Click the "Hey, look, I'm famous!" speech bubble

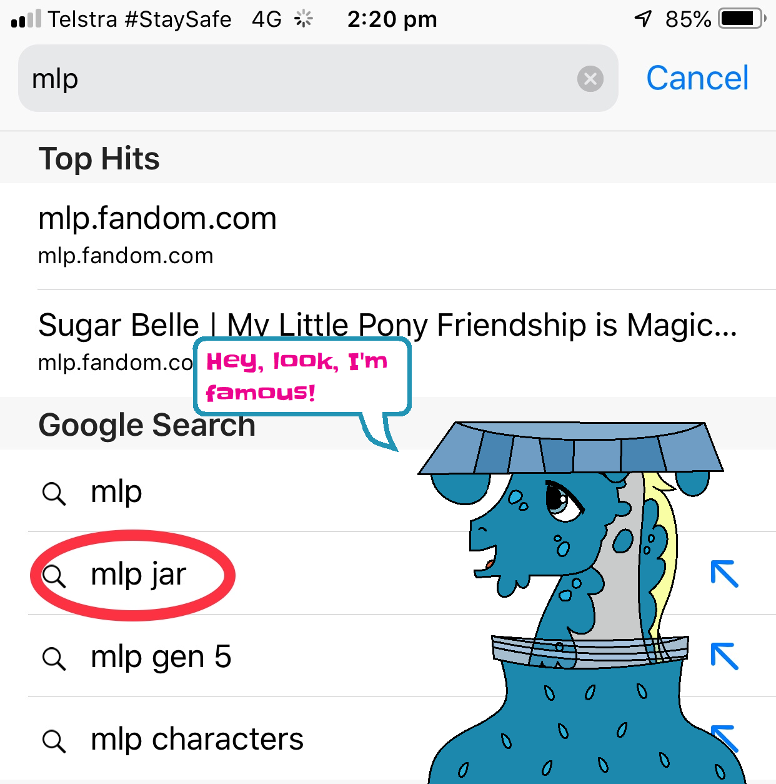(x=302, y=376)
